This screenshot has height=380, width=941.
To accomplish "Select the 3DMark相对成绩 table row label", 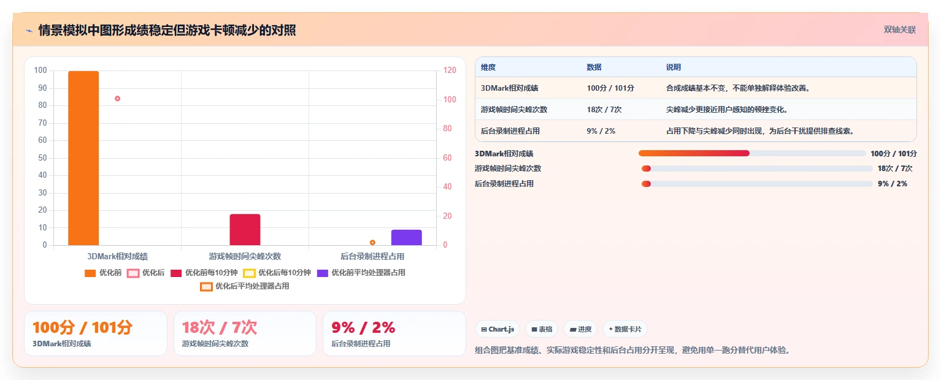I will (x=509, y=88).
